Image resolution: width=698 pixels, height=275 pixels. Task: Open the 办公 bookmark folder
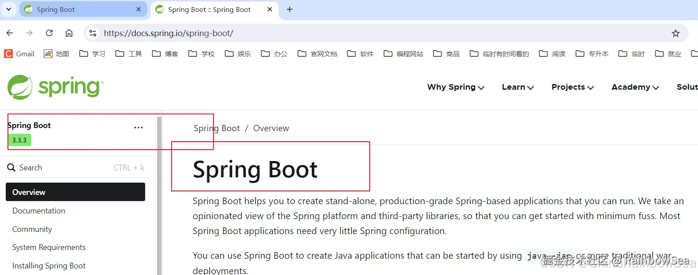pos(274,54)
